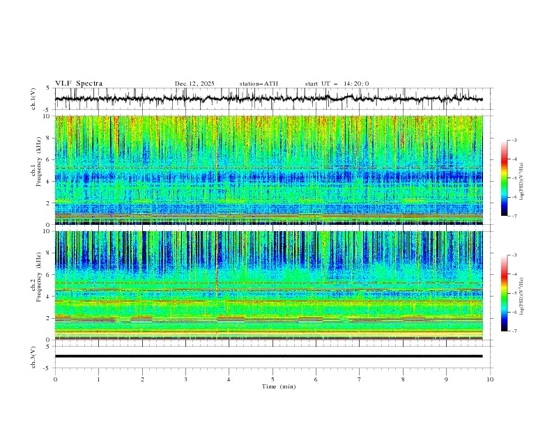Screen dimensions: 552x426
Task: Click the "ch.1 Frequency (kHz)" axis label
Action: 36,161
